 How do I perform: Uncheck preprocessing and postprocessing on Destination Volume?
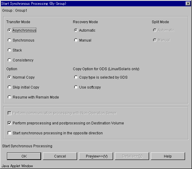coord(9,123)
